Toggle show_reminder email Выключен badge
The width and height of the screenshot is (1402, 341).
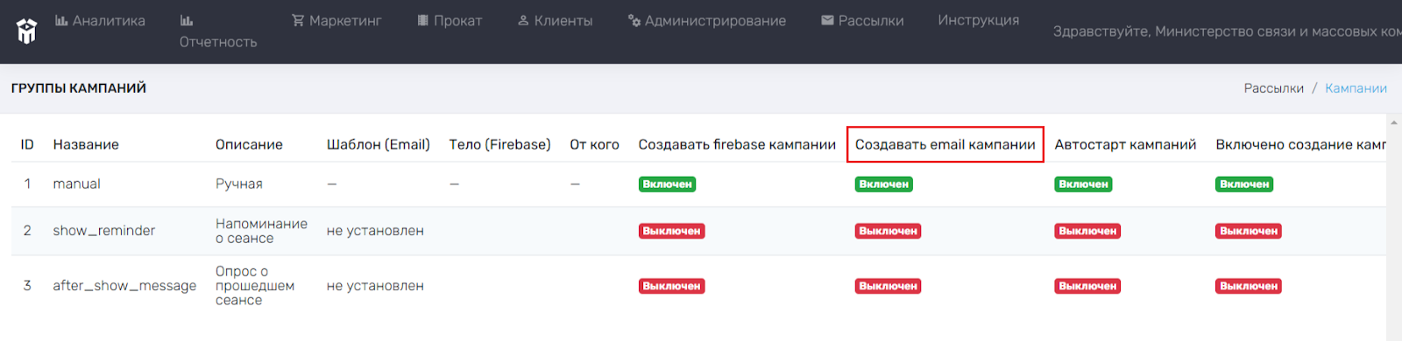(x=888, y=231)
